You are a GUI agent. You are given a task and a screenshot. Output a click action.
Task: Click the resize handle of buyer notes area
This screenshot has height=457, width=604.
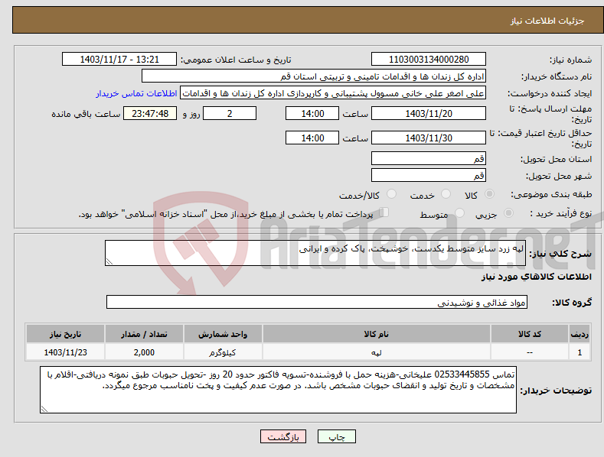(x=44, y=410)
